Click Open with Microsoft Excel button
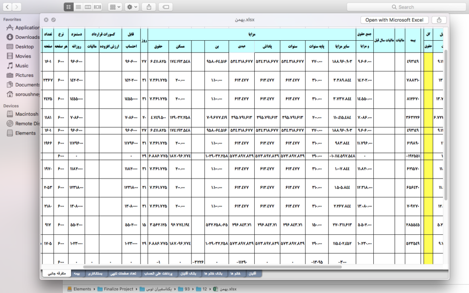Screen dimensions: 469x293 pos(394,20)
